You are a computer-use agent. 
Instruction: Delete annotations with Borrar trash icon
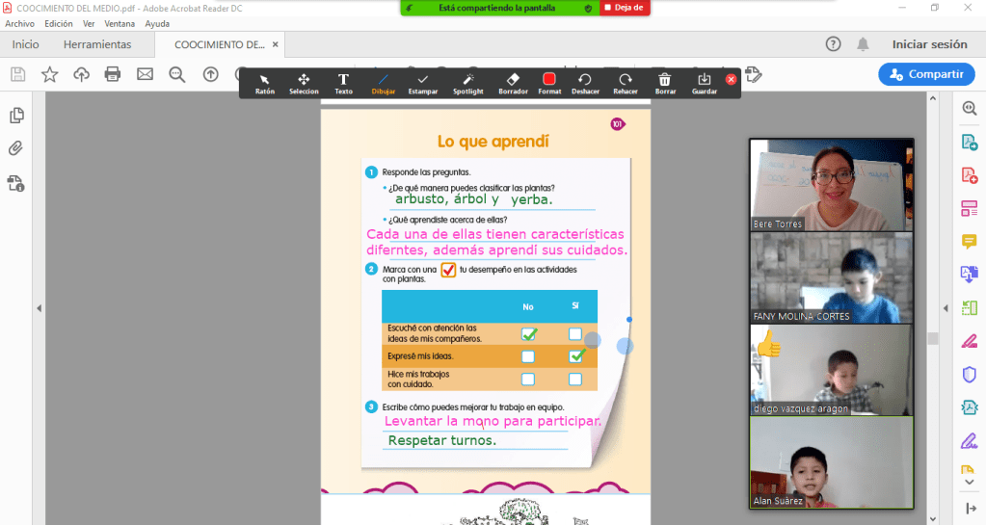tap(665, 84)
